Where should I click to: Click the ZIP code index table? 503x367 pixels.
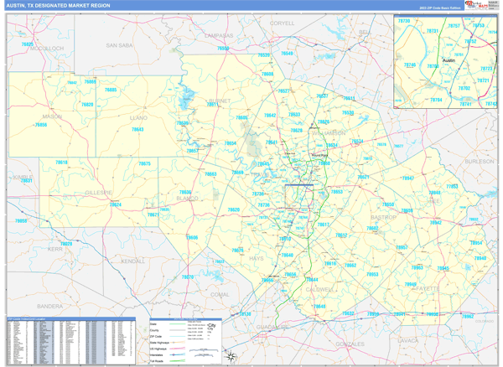(x=71, y=340)
